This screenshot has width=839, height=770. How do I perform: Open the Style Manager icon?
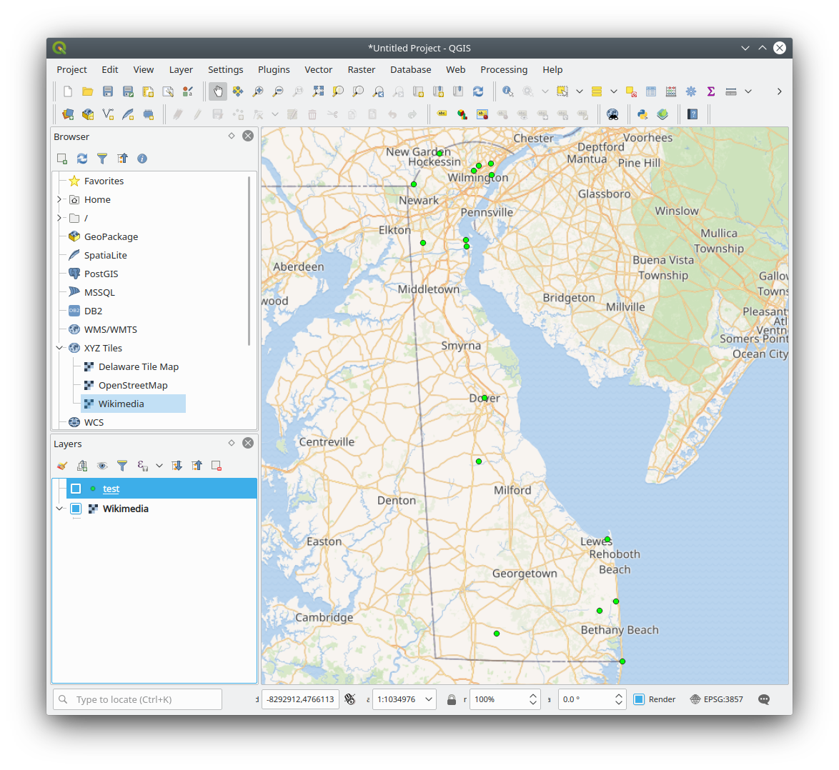pyautogui.click(x=188, y=91)
